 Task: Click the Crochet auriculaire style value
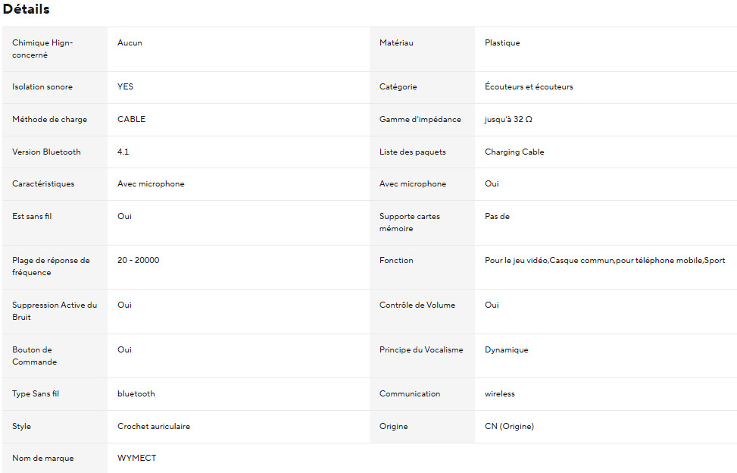154,427
